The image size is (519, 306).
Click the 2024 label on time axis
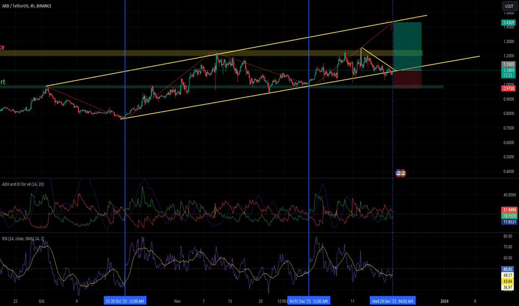pyautogui.click(x=444, y=301)
